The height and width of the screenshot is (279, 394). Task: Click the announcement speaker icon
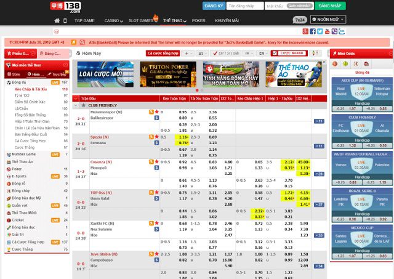tap(73, 42)
